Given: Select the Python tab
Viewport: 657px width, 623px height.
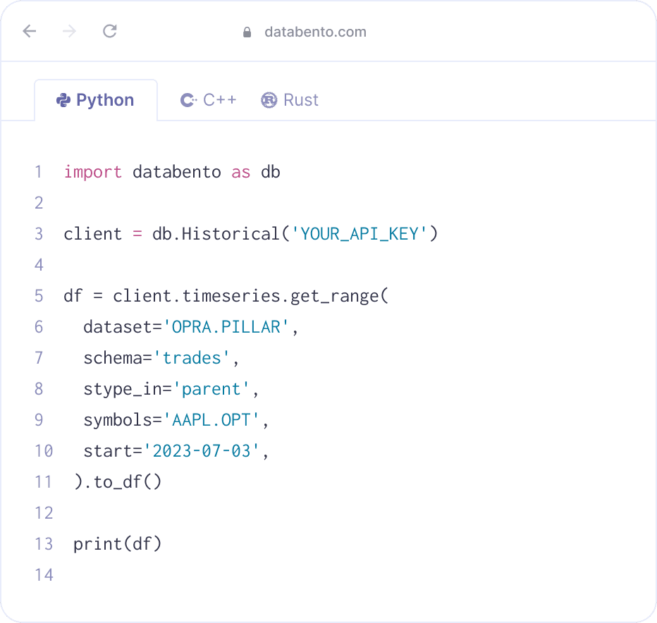Looking at the screenshot, I should 96,100.
